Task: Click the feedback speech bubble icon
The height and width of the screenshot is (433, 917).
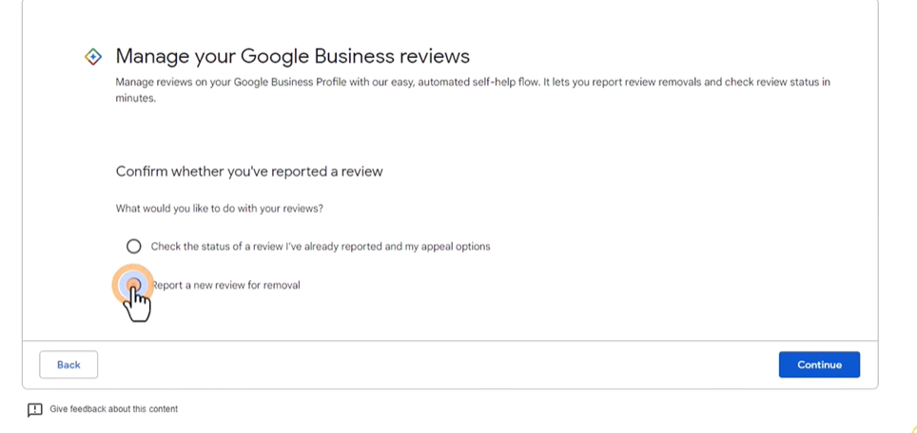Action: [35, 410]
